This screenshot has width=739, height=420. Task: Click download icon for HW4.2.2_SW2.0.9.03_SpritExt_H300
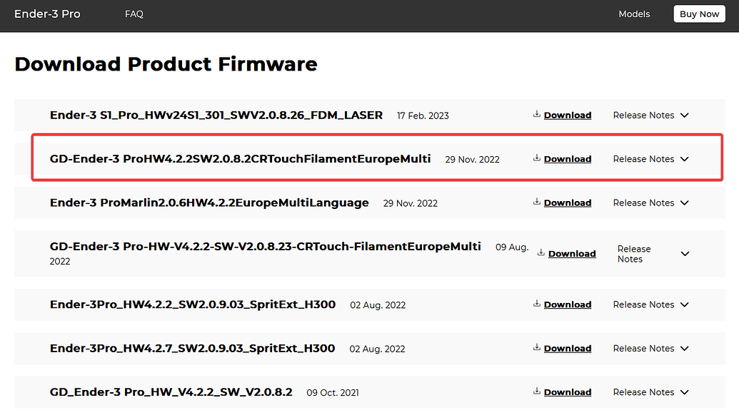tap(536, 304)
